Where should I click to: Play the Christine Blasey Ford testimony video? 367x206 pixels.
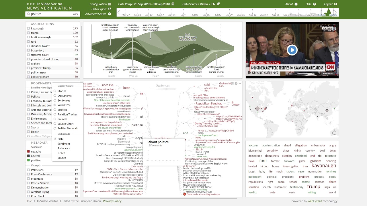292,50
